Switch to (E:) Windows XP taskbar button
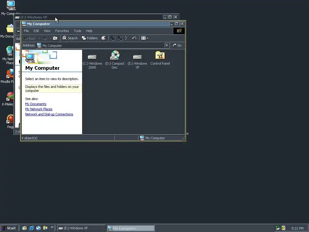 (81, 228)
